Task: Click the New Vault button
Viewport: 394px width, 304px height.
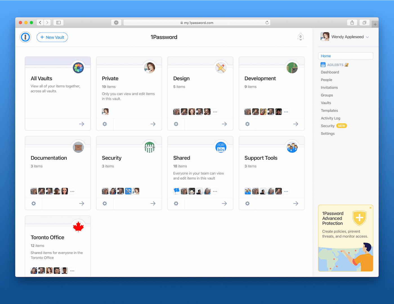Action: (x=52, y=37)
